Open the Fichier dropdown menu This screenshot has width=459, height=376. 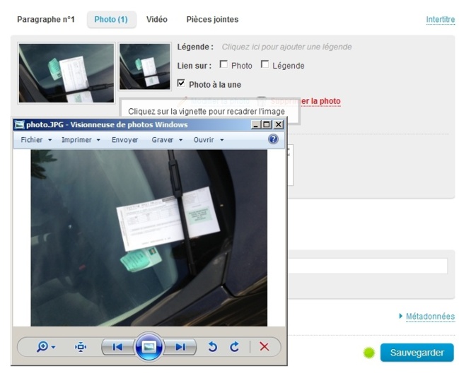pyautogui.click(x=36, y=140)
